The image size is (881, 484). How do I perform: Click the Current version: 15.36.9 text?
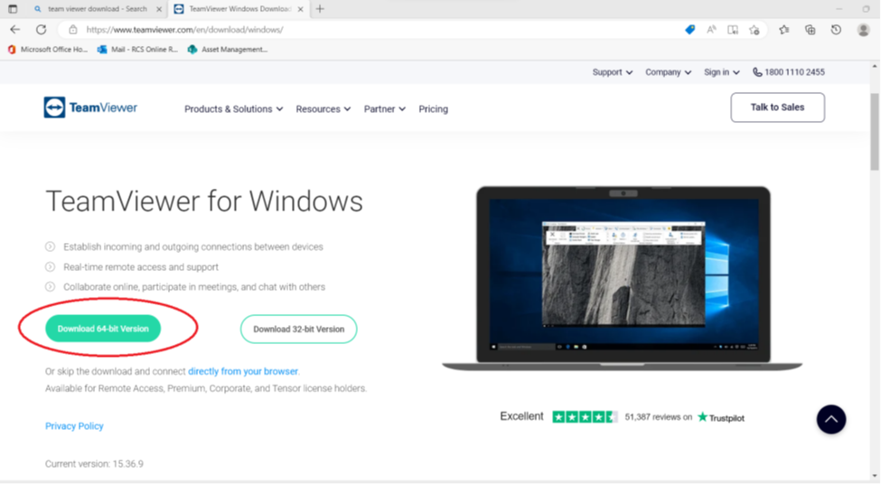coord(94,464)
